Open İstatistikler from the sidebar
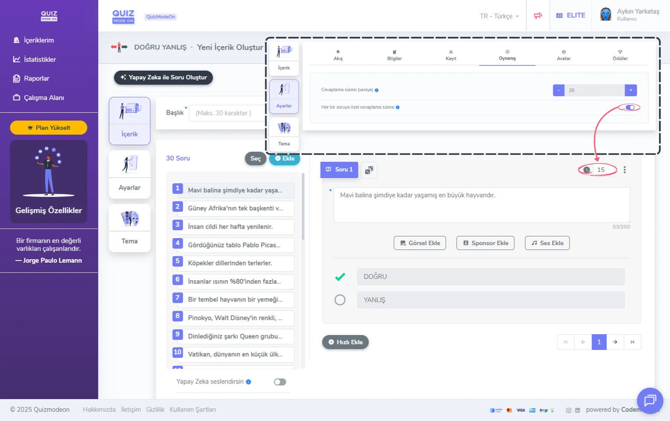 (39, 59)
